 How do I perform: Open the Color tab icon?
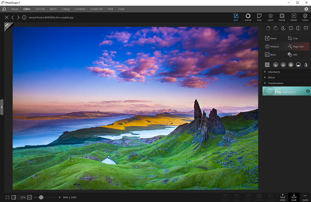[248, 17]
